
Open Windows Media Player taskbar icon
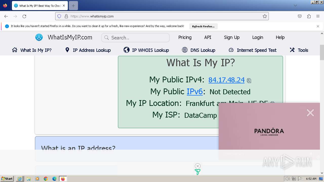point(37,179)
